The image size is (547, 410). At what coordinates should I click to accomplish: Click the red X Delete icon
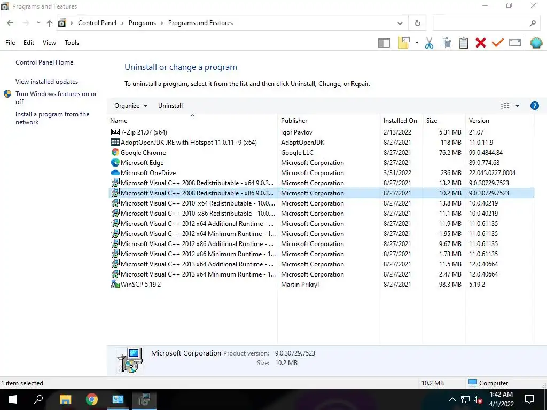pos(480,43)
